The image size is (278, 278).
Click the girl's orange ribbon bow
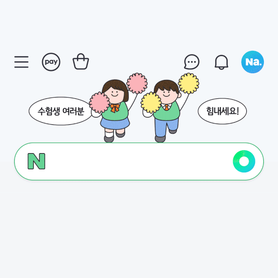point(115,108)
